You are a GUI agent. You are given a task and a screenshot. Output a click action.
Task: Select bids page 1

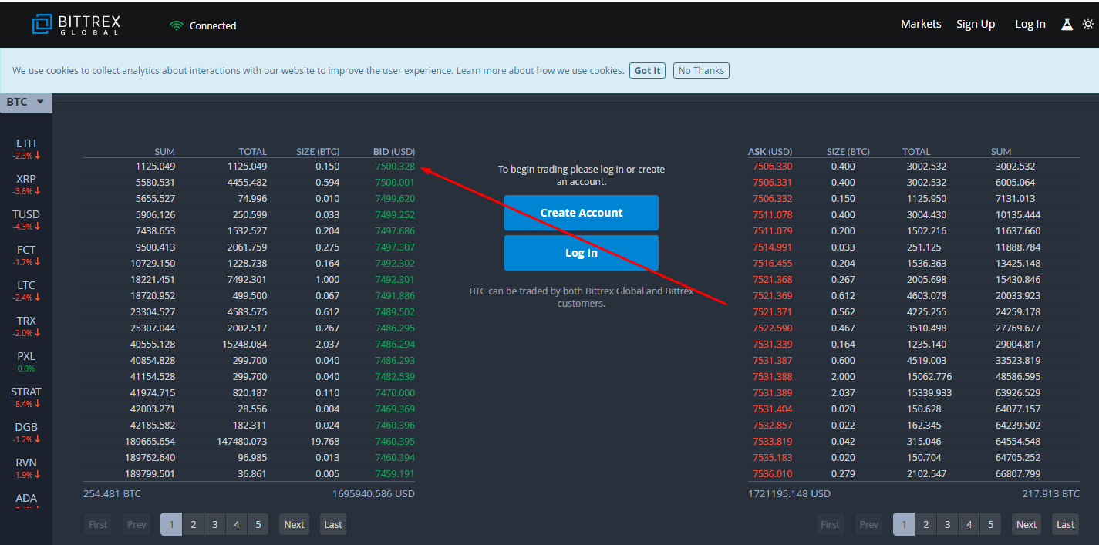(x=171, y=524)
